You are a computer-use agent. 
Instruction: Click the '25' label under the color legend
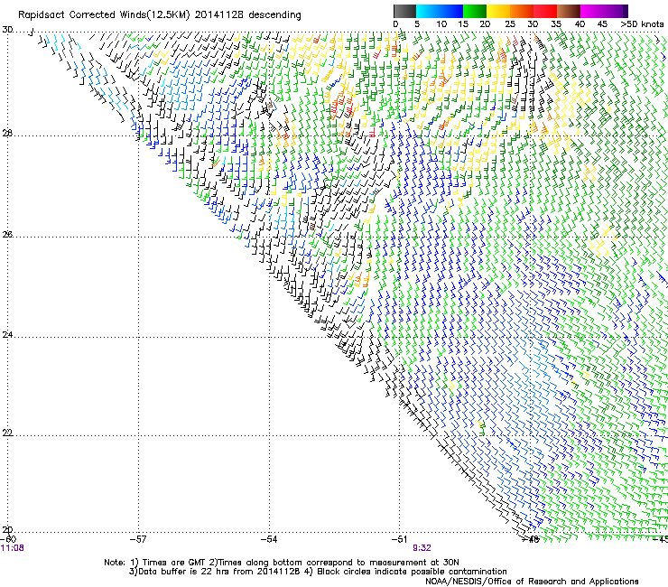(x=510, y=23)
